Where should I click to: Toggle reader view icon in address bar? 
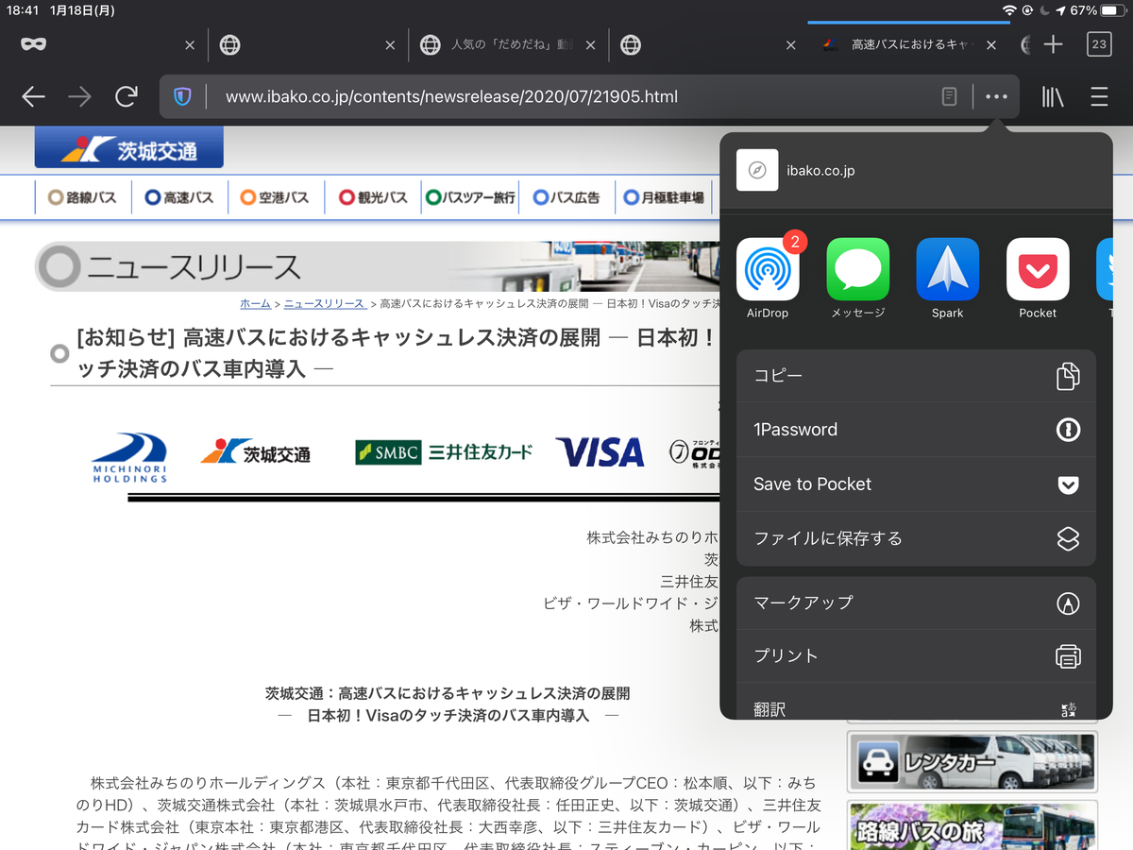tap(950, 96)
